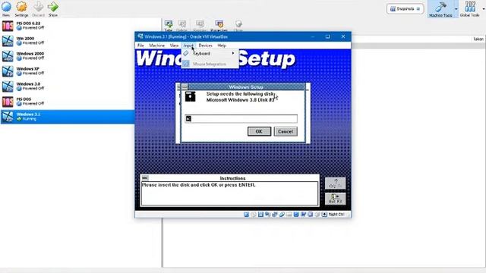Open the Devices menu
This screenshot has width=486, height=273.
click(205, 45)
